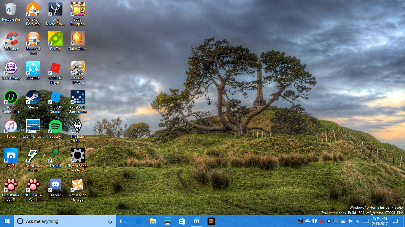Select the ROBLOX Studio shortcut
Image resolution: width=405 pixels, height=227 pixels.
[55, 98]
